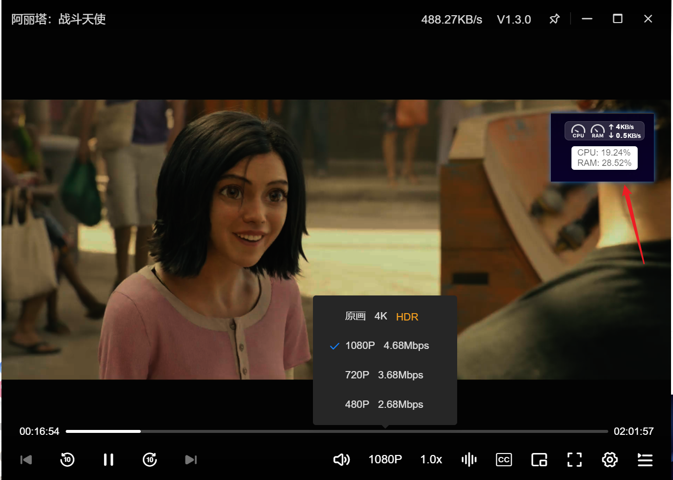The width and height of the screenshot is (673, 480).
Task: Open player settings gear
Action: click(610, 460)
